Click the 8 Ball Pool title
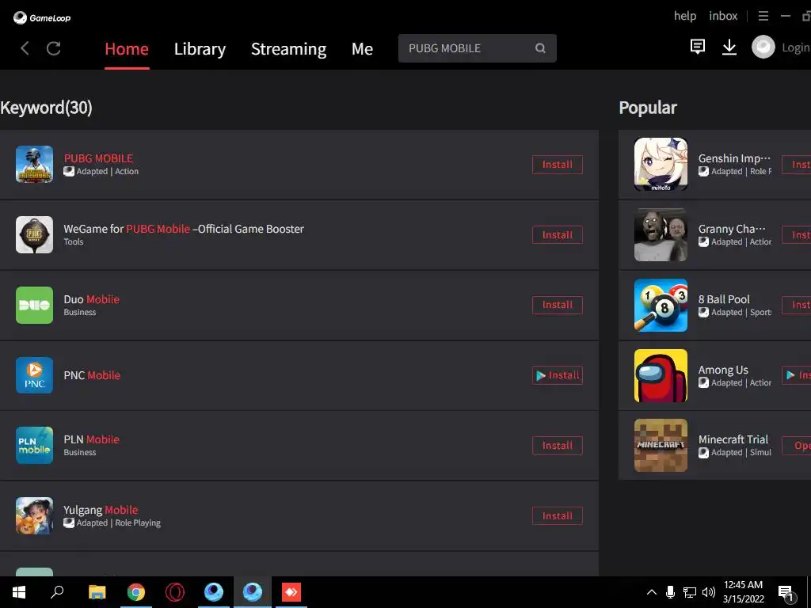The width and height of the screenshot is (811, 608). (x=724, y=299)
